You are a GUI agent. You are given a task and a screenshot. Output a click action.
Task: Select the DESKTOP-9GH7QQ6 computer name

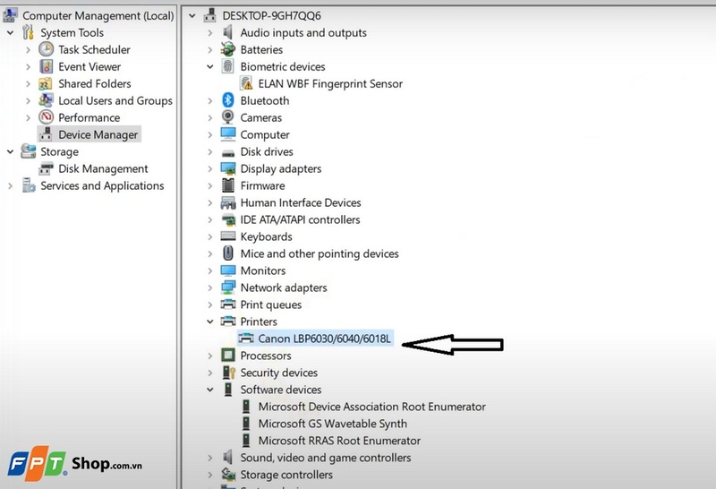(272, 15)
